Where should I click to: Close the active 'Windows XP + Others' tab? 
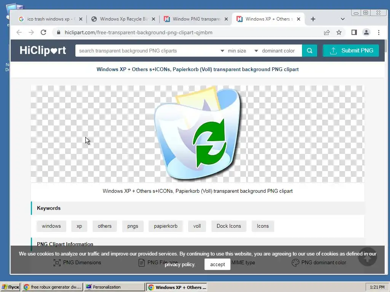(299, 19)
